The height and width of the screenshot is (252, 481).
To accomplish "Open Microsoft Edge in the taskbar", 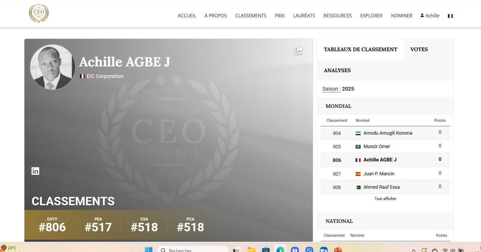I will 280,249.
